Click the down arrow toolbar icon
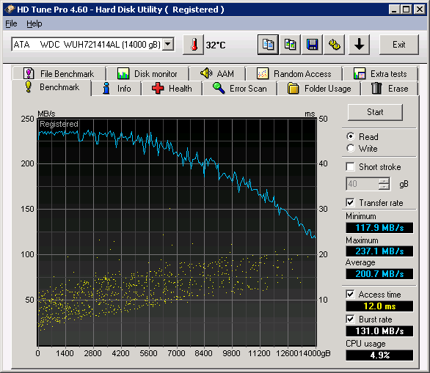 click(x=359, y=45)
